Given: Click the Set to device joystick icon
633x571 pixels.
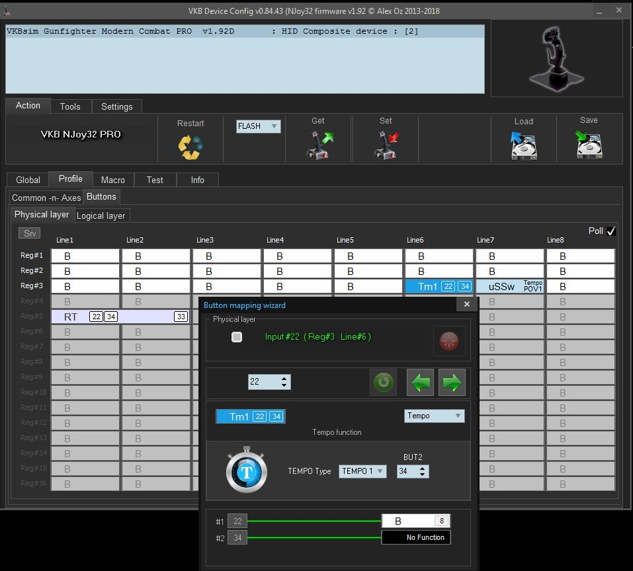Looking at the screenshot, I should [x=386, y=145].
